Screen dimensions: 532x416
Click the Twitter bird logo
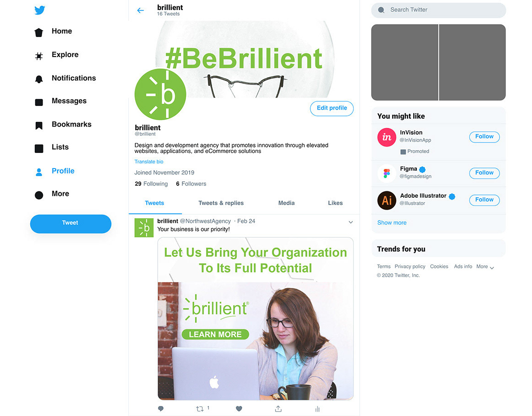point(40,10)
